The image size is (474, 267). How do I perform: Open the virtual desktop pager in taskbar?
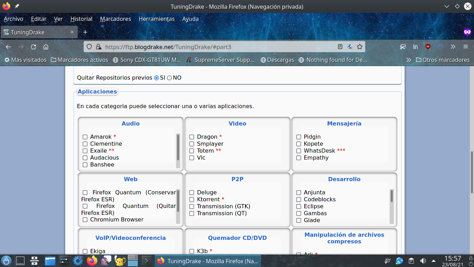click(x=133, y=261)
